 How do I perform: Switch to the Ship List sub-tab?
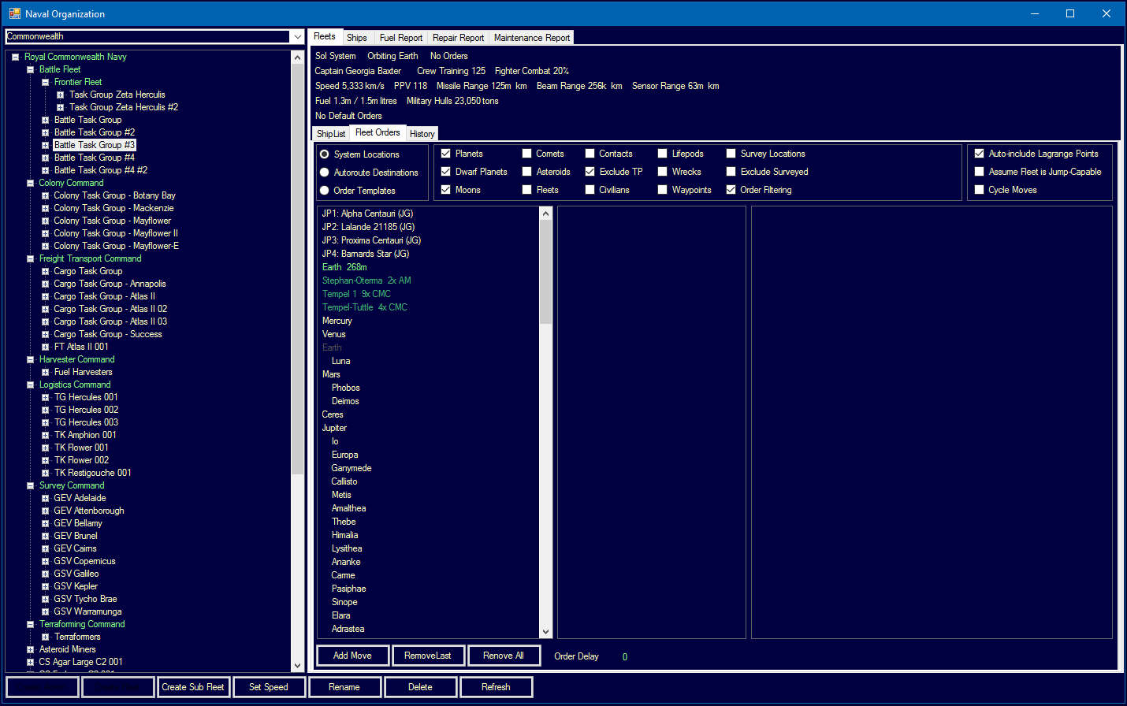(x=331, y=134)
